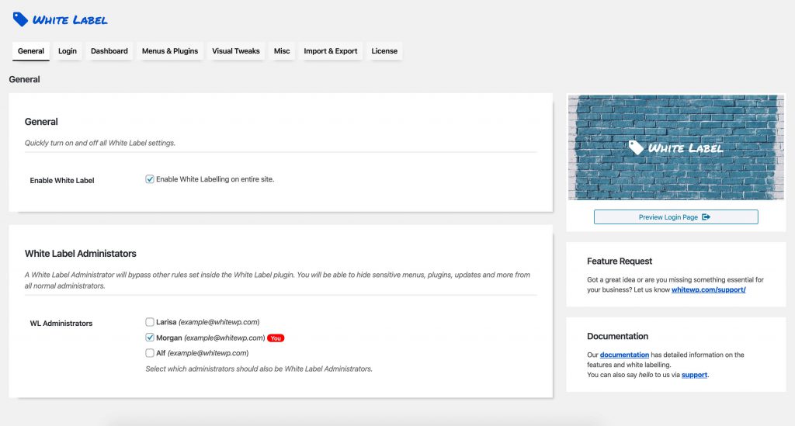Viewport: 795px width, 426px height.
Task: Click the White Label tag logo icon
Action: coord(20,19)
